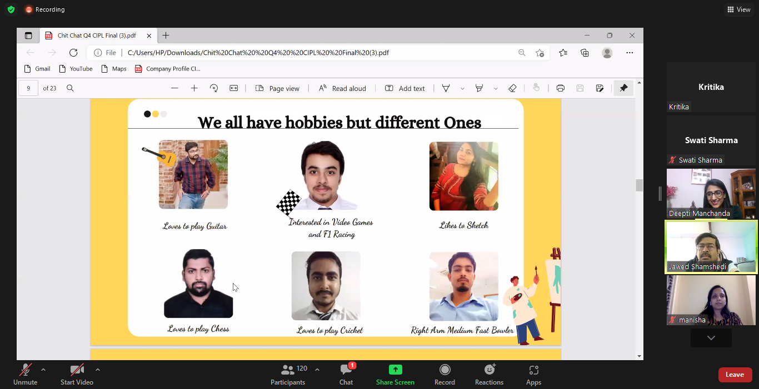This screenshot has height=389, width=759.
Task: Select Deepti Manchanda video tile
Action: click(x=711, y=193)
